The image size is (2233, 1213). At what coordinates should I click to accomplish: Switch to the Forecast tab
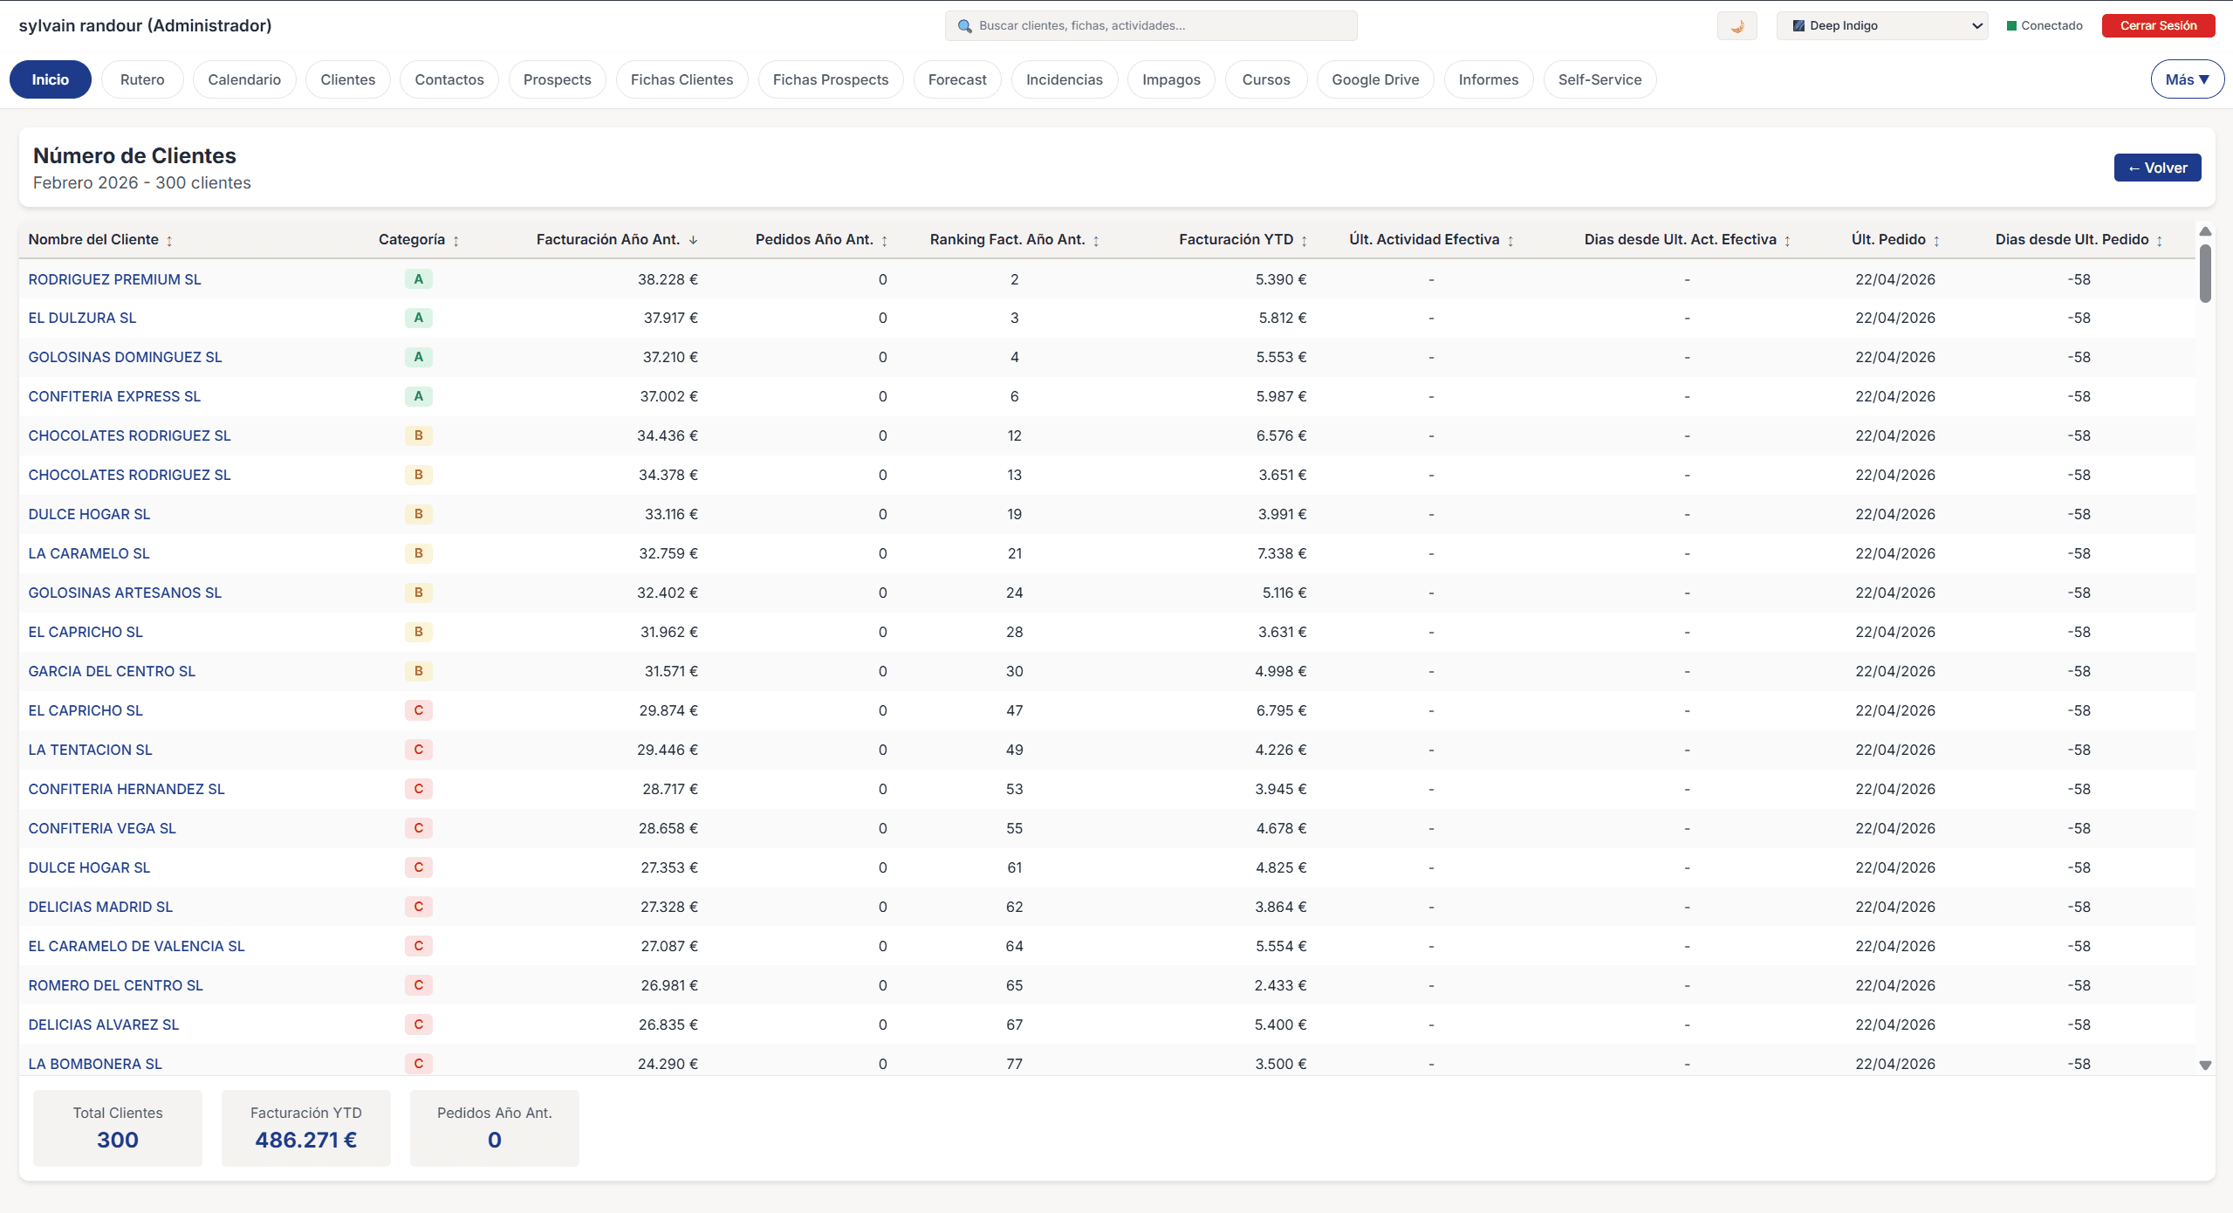pyautogui.click(x=956, y=79)
